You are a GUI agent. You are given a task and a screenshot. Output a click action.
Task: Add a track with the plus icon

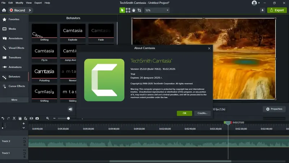coord(23,124)
